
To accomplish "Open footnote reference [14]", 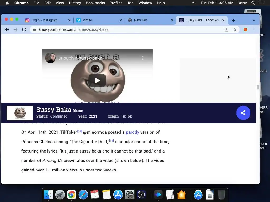I will [x=112, y=140].
